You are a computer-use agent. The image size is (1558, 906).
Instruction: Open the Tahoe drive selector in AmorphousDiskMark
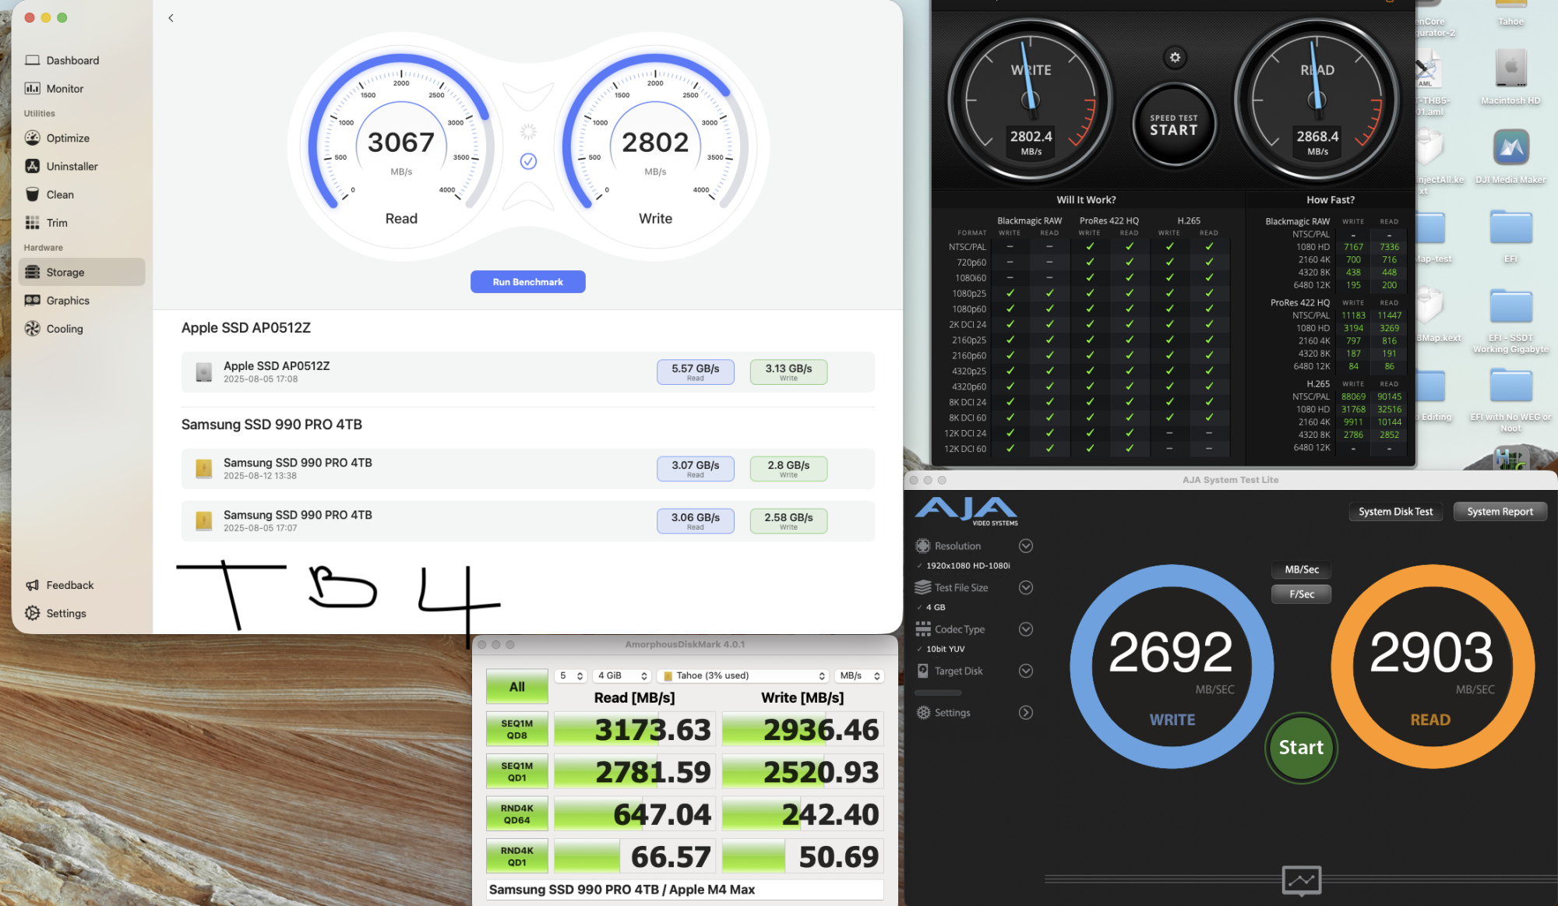(742, 675)
